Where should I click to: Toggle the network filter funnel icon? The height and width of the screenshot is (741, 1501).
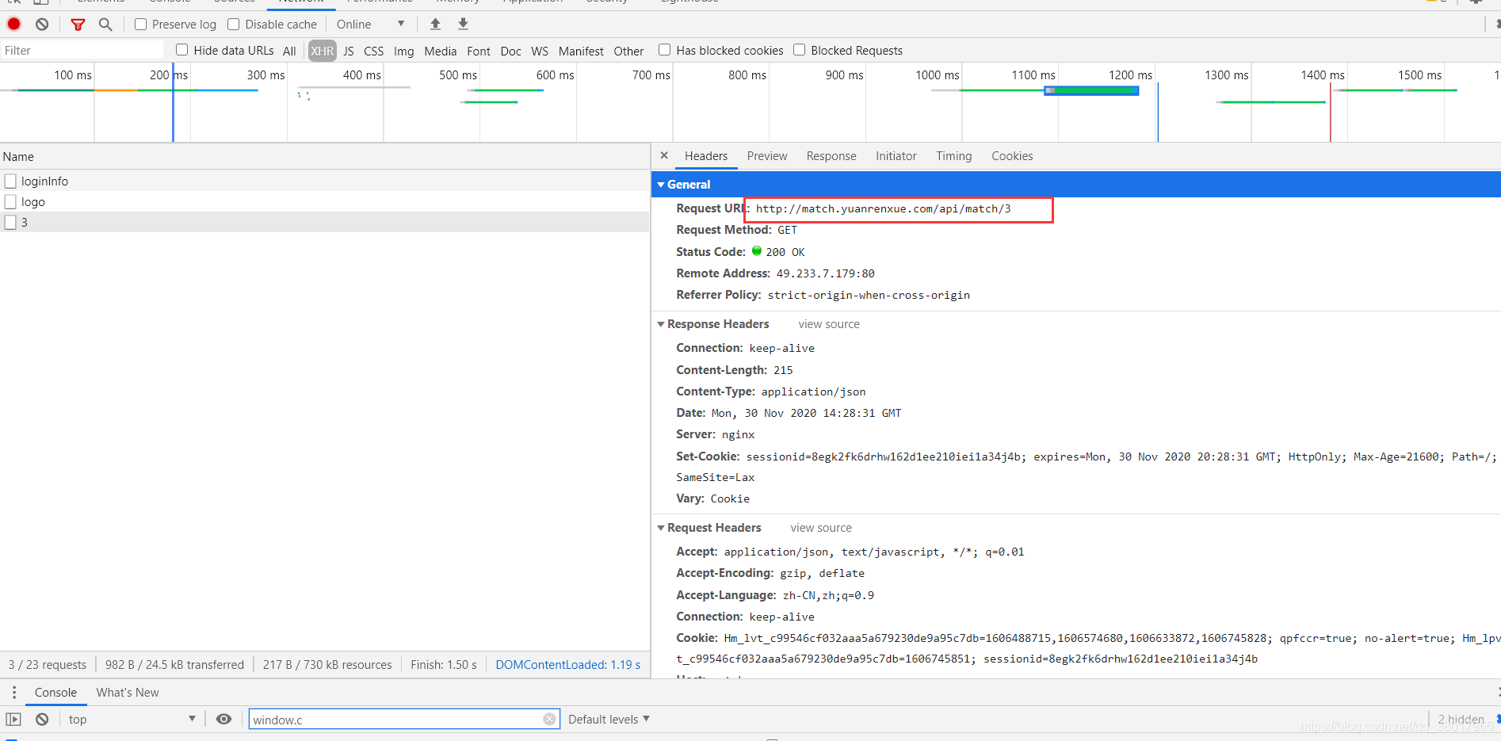coord(78,24)
